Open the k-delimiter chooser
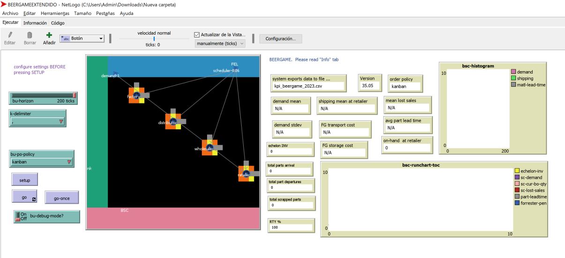 [x=37, y=121]
